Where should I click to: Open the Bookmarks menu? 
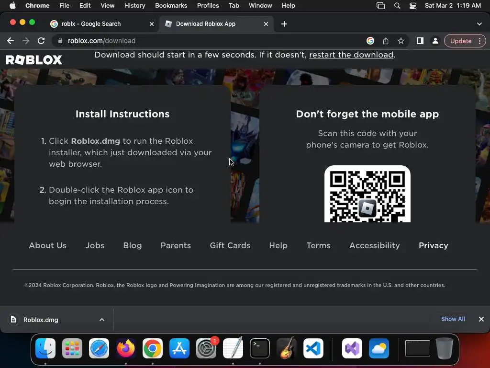pyautogui.click(x=171, y=6)
